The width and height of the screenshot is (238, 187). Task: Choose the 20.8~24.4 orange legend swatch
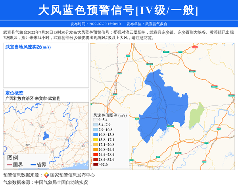tap(95, 150)
